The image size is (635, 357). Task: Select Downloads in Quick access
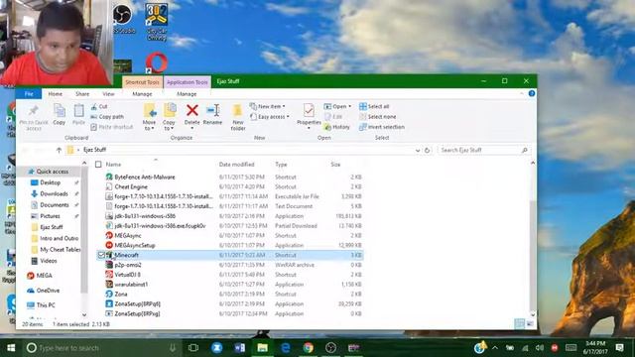pyautogui.click(x=54, y=194)
